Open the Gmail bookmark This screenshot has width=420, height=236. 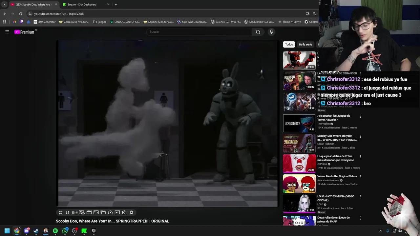14,22
